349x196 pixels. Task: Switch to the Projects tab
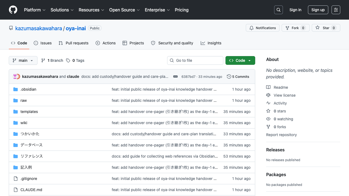[133, 43]
